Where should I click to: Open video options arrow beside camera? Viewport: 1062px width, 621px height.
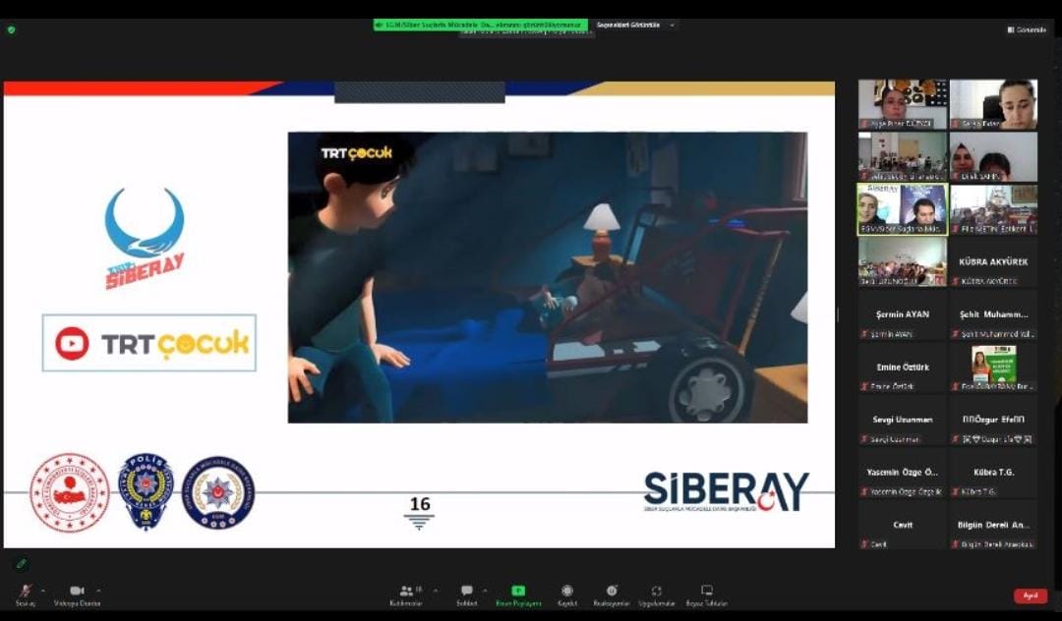pyautogui.click(x=99, y=591)
